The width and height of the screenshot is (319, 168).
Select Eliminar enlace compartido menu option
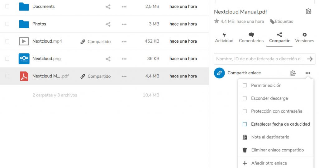tap(277, 150)
